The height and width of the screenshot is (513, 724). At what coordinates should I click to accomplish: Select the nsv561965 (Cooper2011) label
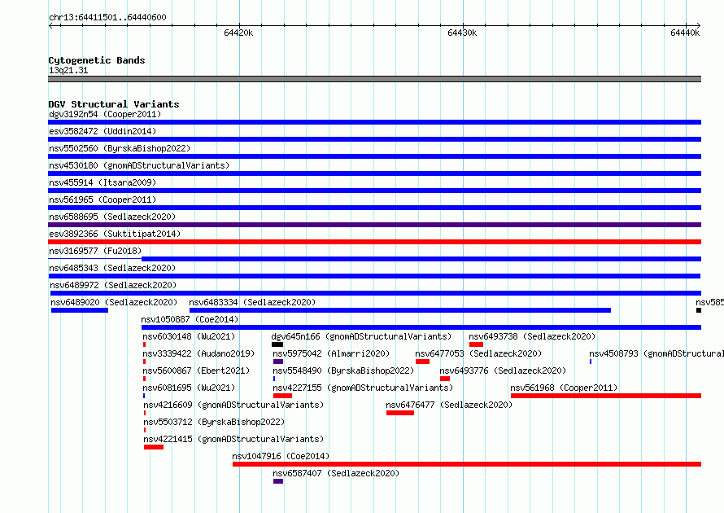coord(102,199)
